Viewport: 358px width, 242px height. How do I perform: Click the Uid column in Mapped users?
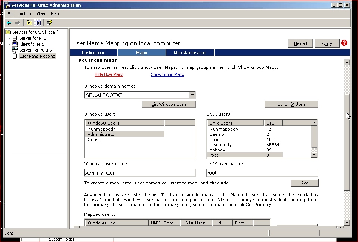coord(222,223)
